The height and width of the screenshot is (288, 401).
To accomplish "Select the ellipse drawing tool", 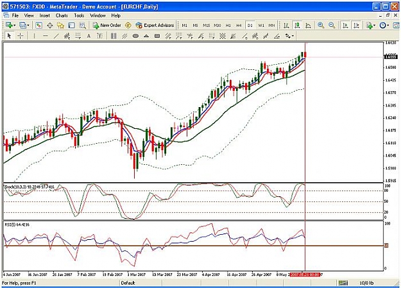I will (x=135, y=36).
